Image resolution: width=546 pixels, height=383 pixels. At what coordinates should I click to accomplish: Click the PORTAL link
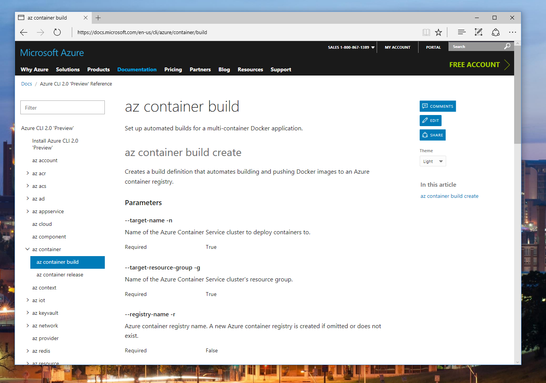pos(433,48)
